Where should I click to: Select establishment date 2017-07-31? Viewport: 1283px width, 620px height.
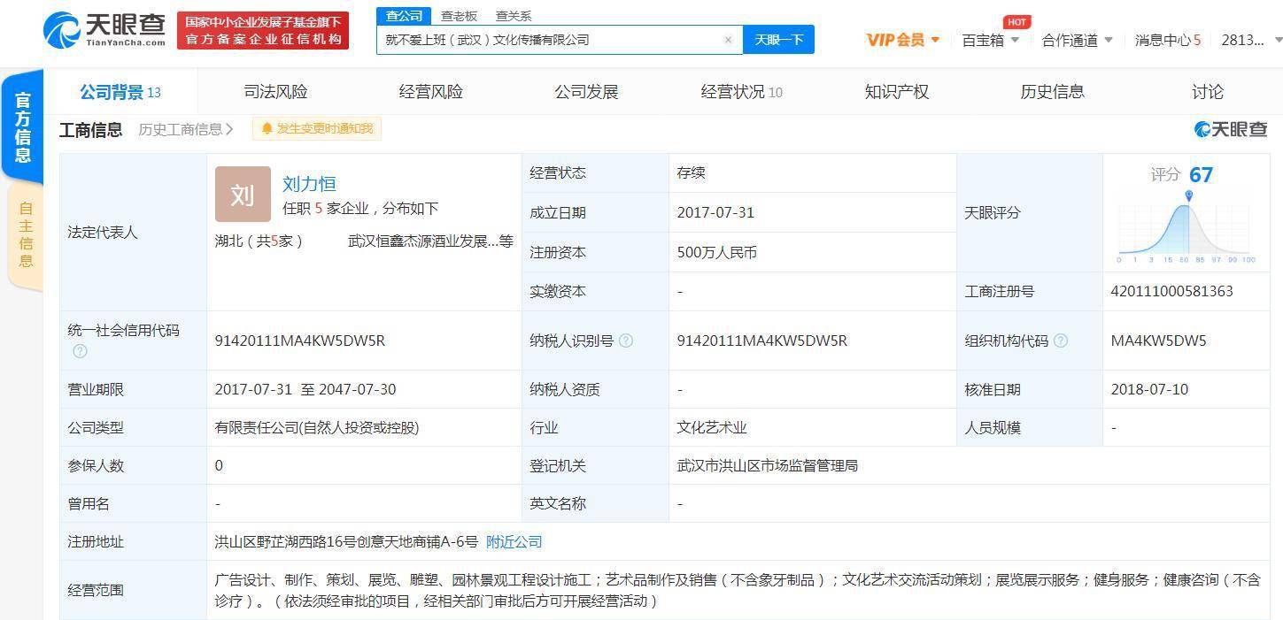coord(715,212)
